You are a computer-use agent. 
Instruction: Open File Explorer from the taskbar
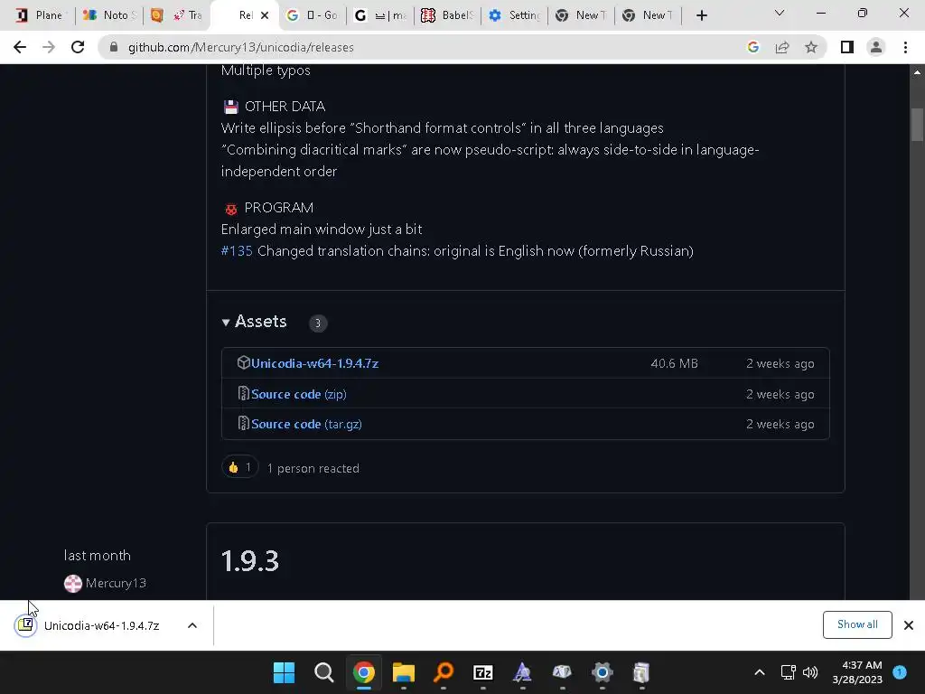click(404, 672)
